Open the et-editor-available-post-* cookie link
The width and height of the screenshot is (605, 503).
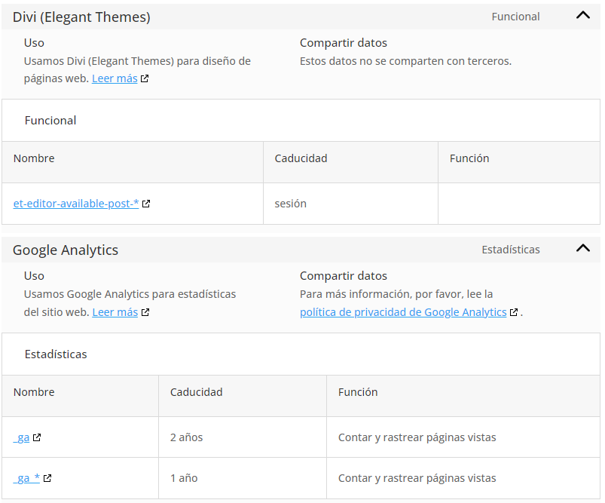[76, 204]
